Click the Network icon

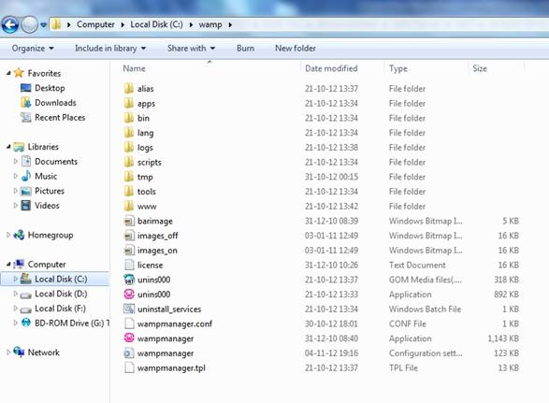click(x=19, y=352)
